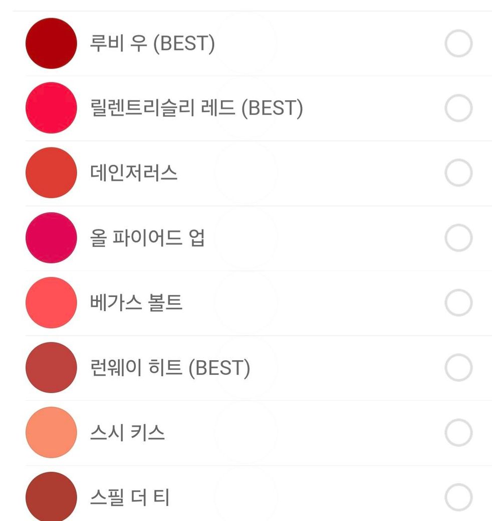Choose the 릴렌트리슬리 레드 radio option
Screen dimensions: 492x521
point(458,108)
